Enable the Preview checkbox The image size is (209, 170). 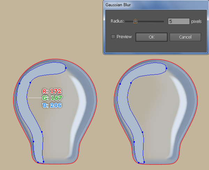113,37
